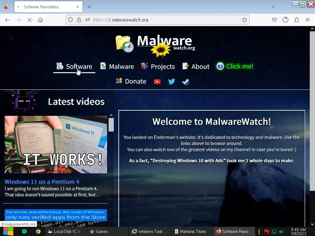Click the Latest videos scrollbar thumb
Viewport: 315px width, 236px height.
coord(111,125)
